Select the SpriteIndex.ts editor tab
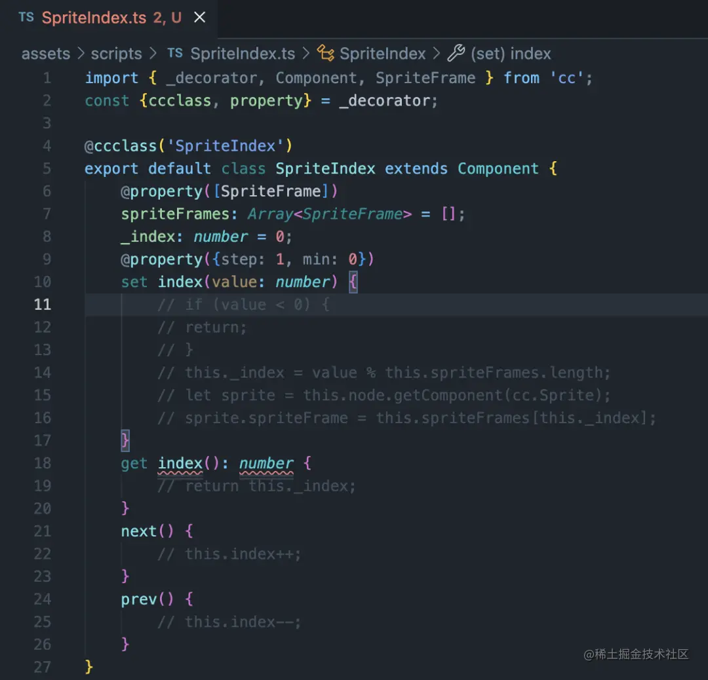Viewport: 708px width, 680px height. click(108, 18)
